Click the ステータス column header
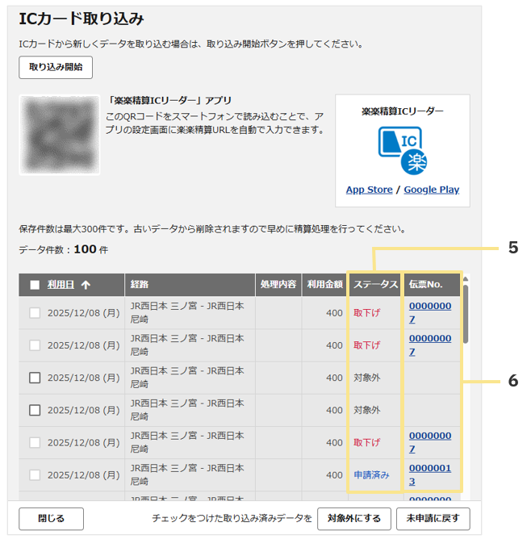This screenshot has height=539, width=531. (375, 285)
